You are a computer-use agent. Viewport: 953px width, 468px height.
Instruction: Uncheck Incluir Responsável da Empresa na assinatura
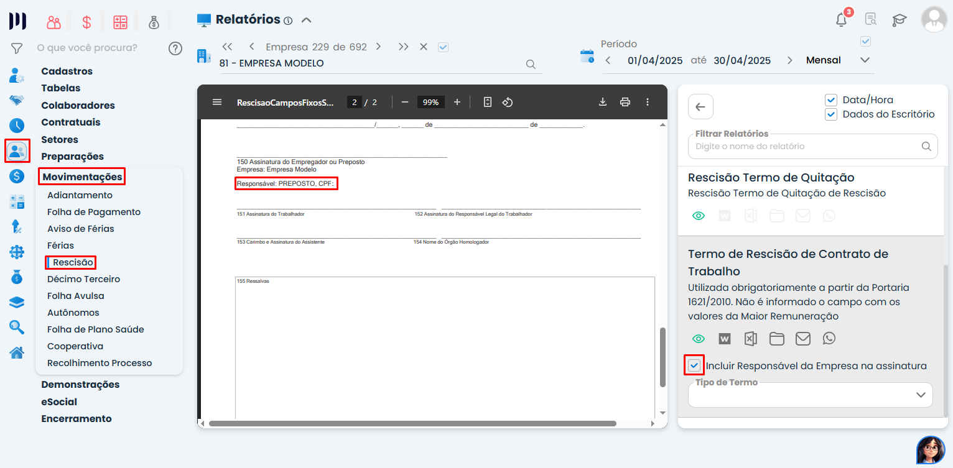pos(694,365)
